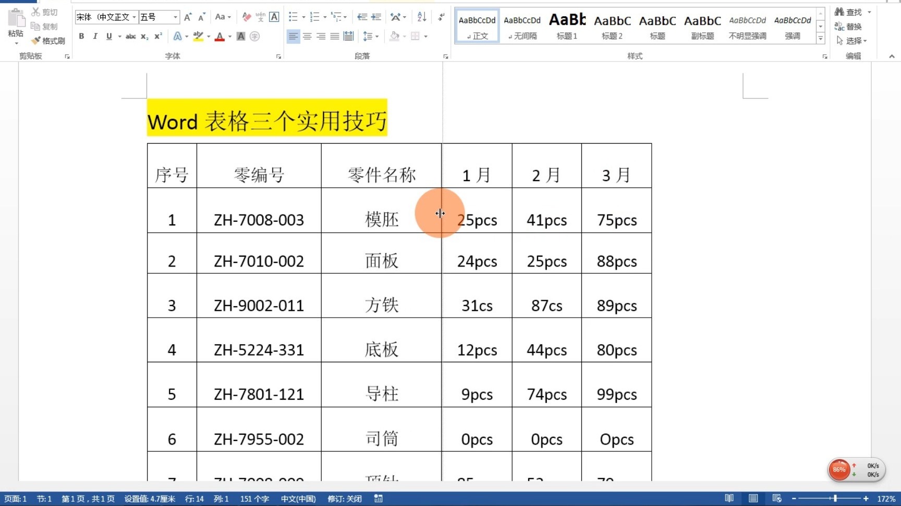Apply the 标题 1 heading style
901x506 pixels.
point(567,26)
